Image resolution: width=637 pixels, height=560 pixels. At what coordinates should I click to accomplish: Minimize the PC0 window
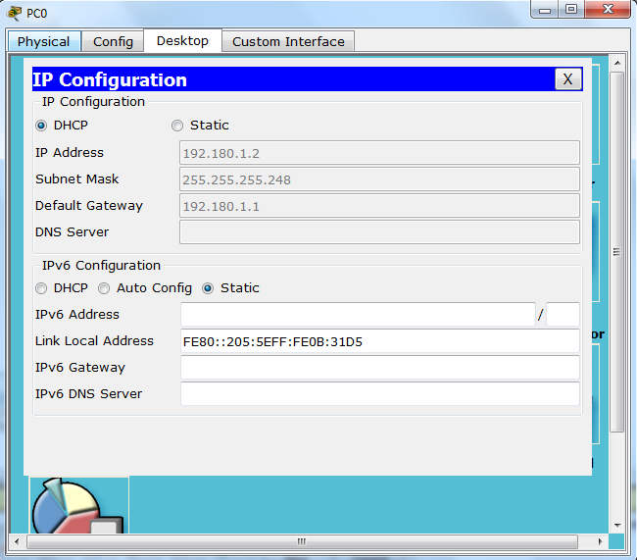click(x=545, y=10)
